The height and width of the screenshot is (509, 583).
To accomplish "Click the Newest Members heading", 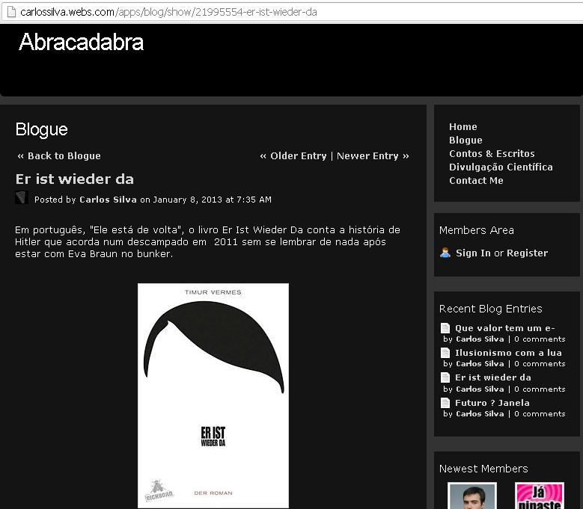I will click(x=483, y=469).
